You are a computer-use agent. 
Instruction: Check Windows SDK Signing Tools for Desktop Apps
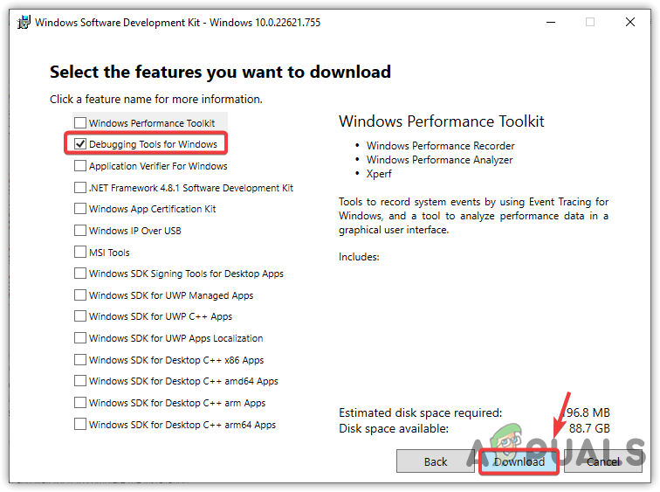(81, 274)
